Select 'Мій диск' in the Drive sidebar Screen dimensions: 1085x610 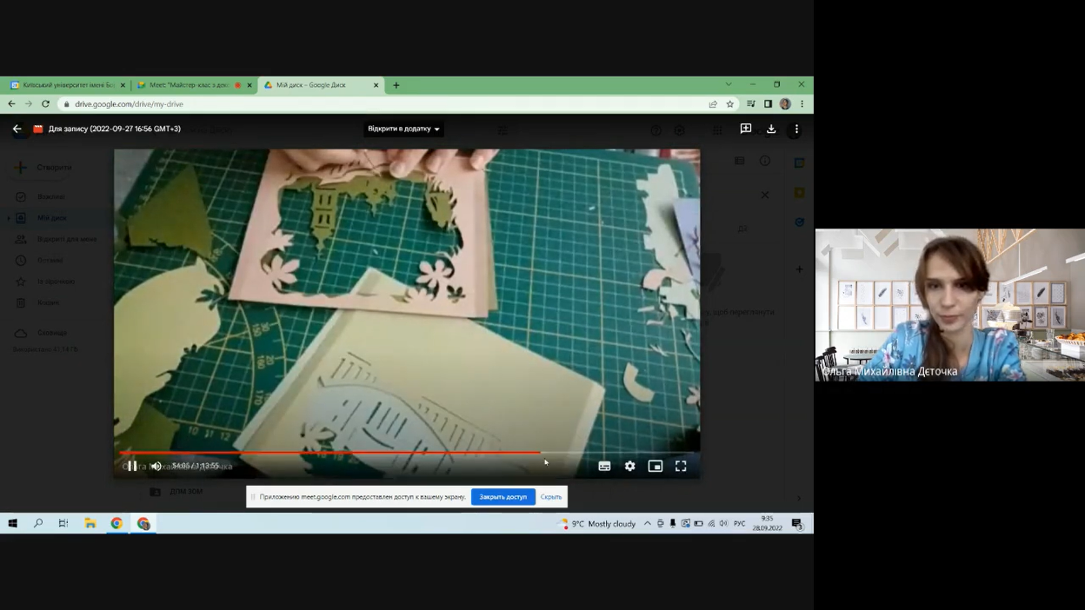coord(52,218)
